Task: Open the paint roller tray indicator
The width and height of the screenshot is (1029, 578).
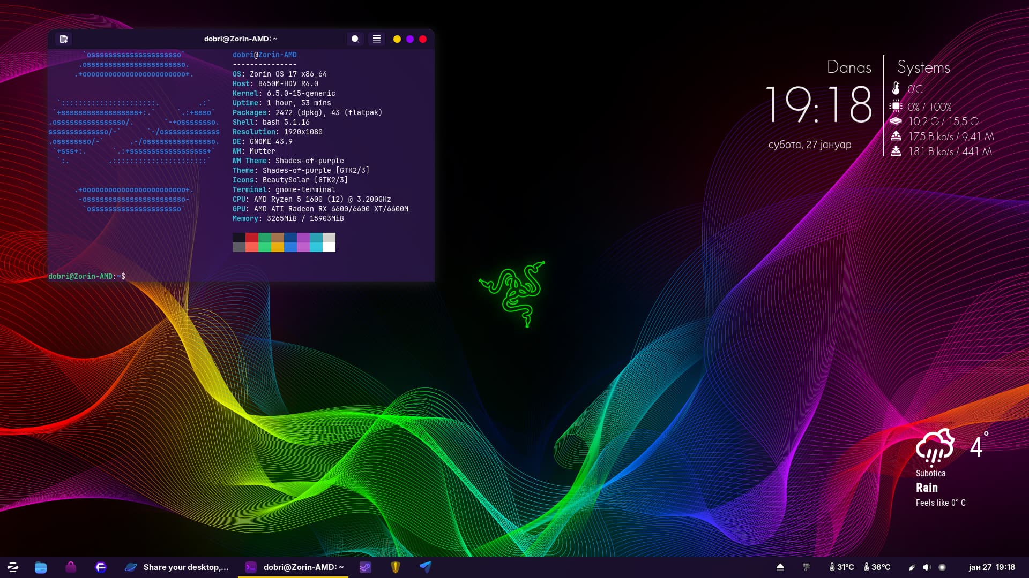Action: point(806,567)
